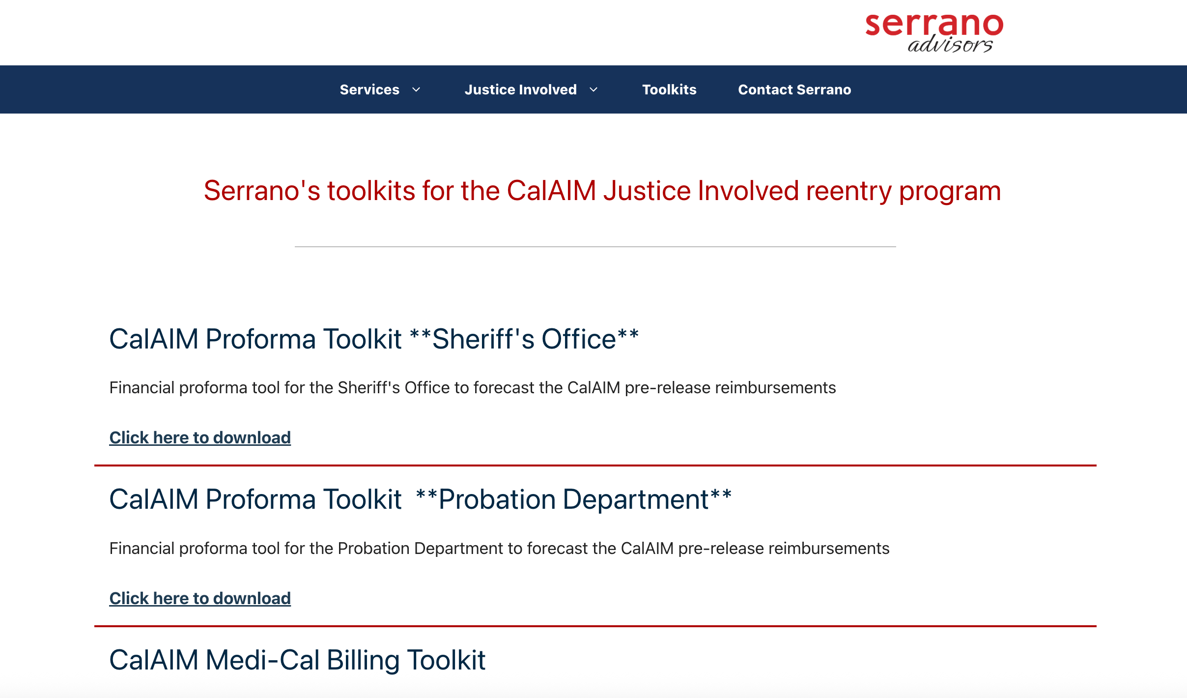This screenshot has height=698, width=1187.
Task: Click the Probation Department proforma description text
Action: 499,548
